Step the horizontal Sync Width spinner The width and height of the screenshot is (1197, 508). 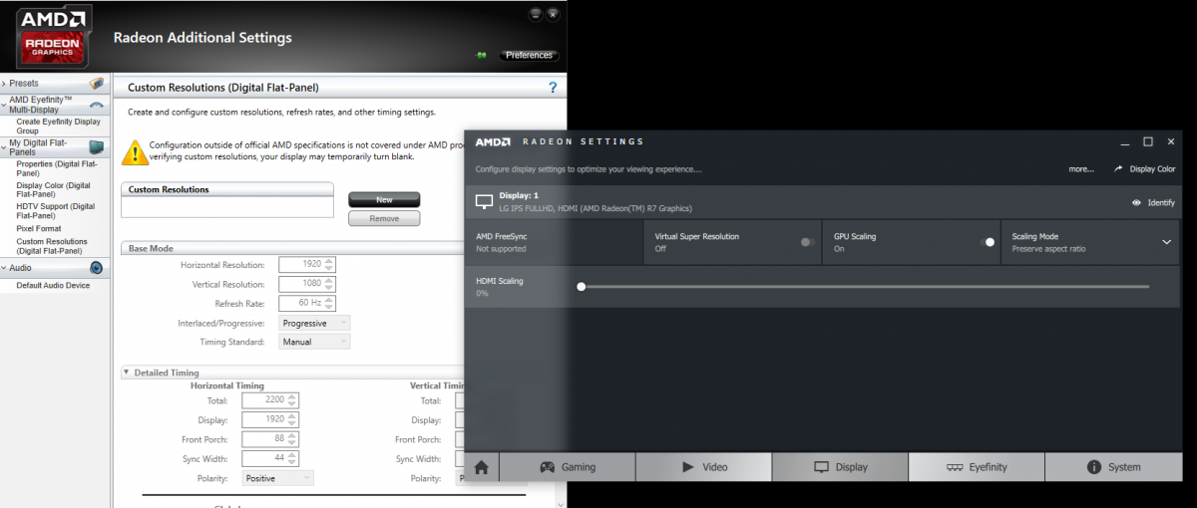click(293, 458)
